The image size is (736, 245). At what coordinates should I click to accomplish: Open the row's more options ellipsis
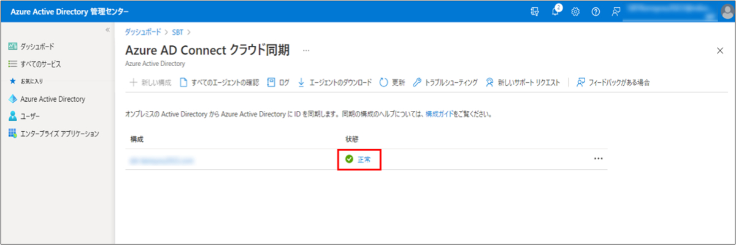[598, 159]
